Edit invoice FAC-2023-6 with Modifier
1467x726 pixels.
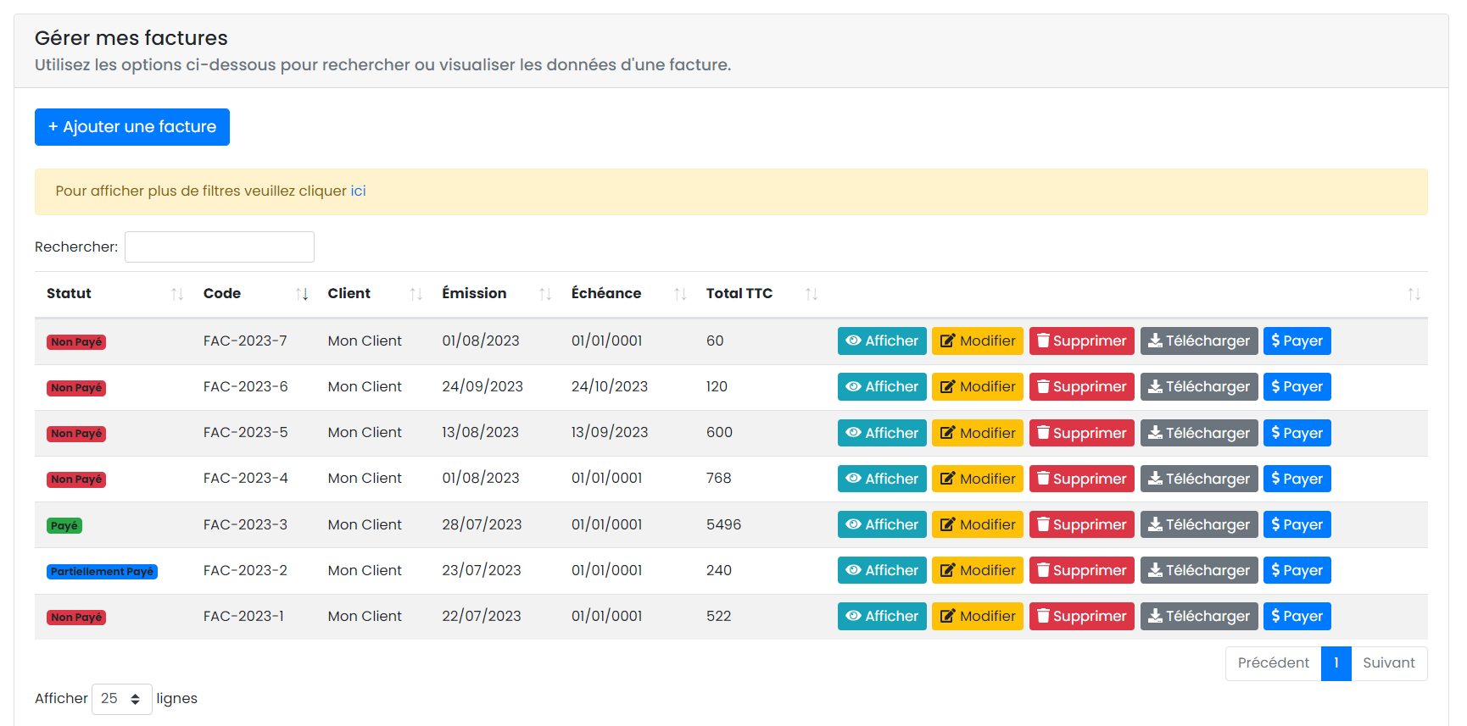click(x=977, y=387)
